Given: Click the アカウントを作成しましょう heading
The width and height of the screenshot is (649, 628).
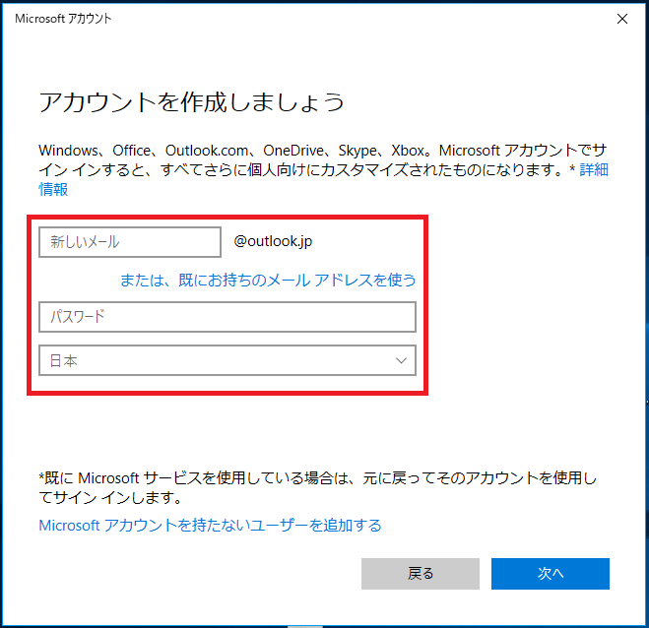Looking at the screenshot, I should click(x=192, y=101).
